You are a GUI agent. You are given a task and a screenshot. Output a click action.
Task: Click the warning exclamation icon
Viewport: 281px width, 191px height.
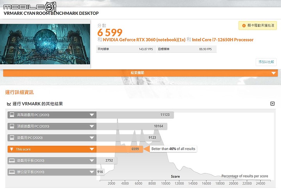click(244, 26)
